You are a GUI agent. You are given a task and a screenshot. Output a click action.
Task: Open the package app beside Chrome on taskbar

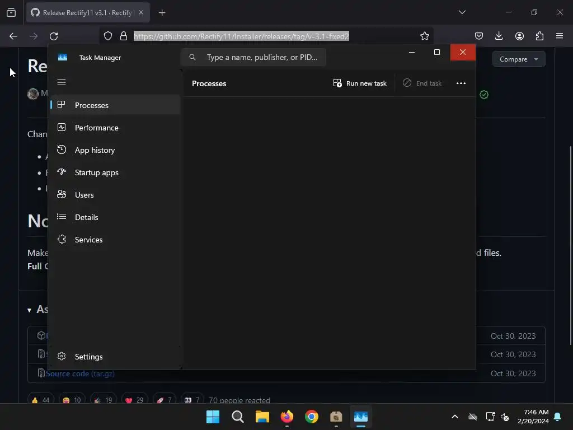point(336,417)
